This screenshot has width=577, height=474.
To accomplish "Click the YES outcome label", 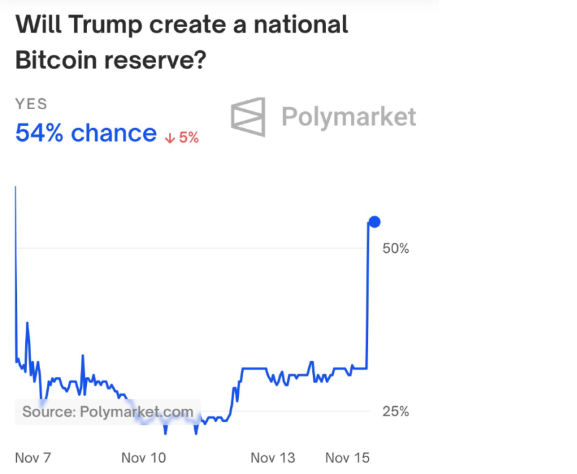I will [x=31, y=104].
